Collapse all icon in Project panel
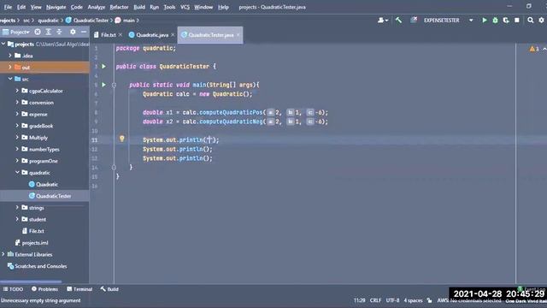547x308 pixels. pyautogui.click(x=59, y=33)
